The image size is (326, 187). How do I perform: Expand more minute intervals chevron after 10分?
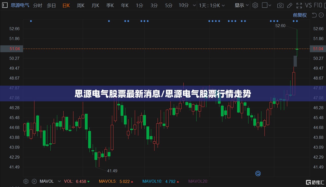click(x=194, y=5)
